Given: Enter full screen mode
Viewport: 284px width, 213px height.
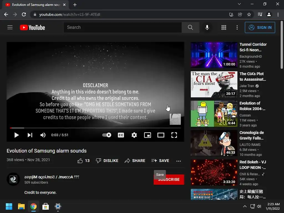Looking at the screenshot, I should (174, 135).
